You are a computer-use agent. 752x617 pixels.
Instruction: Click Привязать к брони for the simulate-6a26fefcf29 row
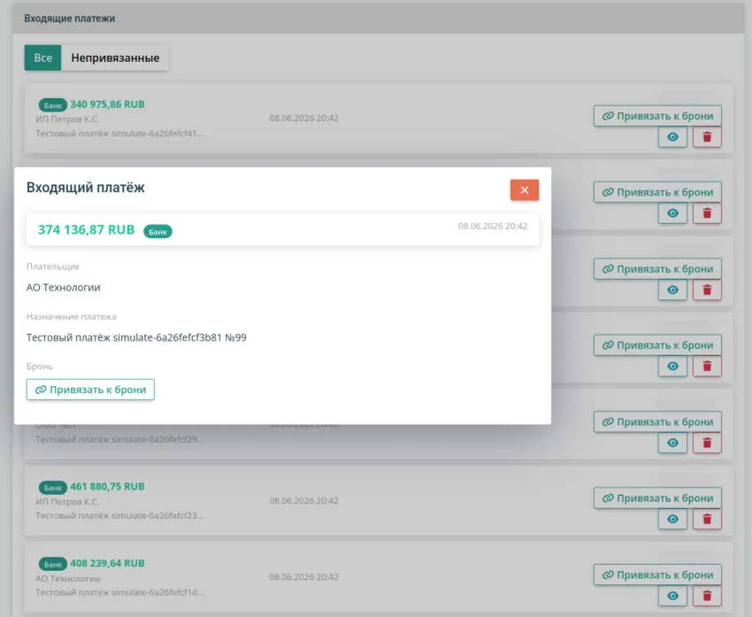657,421
